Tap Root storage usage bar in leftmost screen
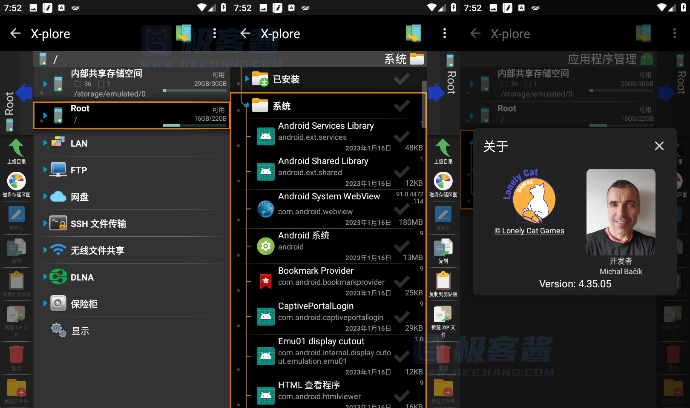 pyautogui.click(x=195, y=125)
